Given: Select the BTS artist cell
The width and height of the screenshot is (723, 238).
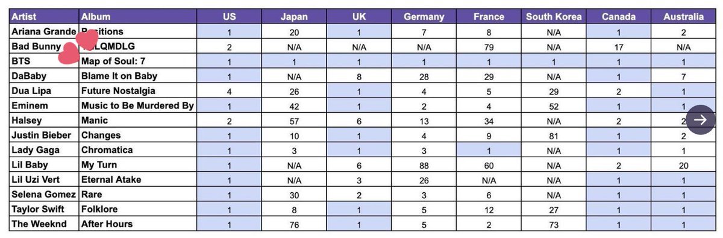Looking at the screenshot, I should [45, 61].
